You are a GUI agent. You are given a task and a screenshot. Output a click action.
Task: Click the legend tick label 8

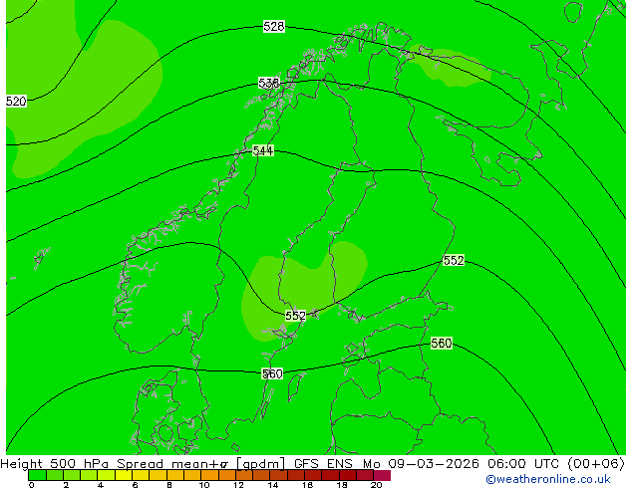tap(169, 485)
